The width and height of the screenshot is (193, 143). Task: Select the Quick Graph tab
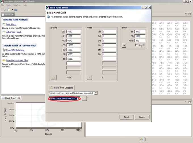11,98
